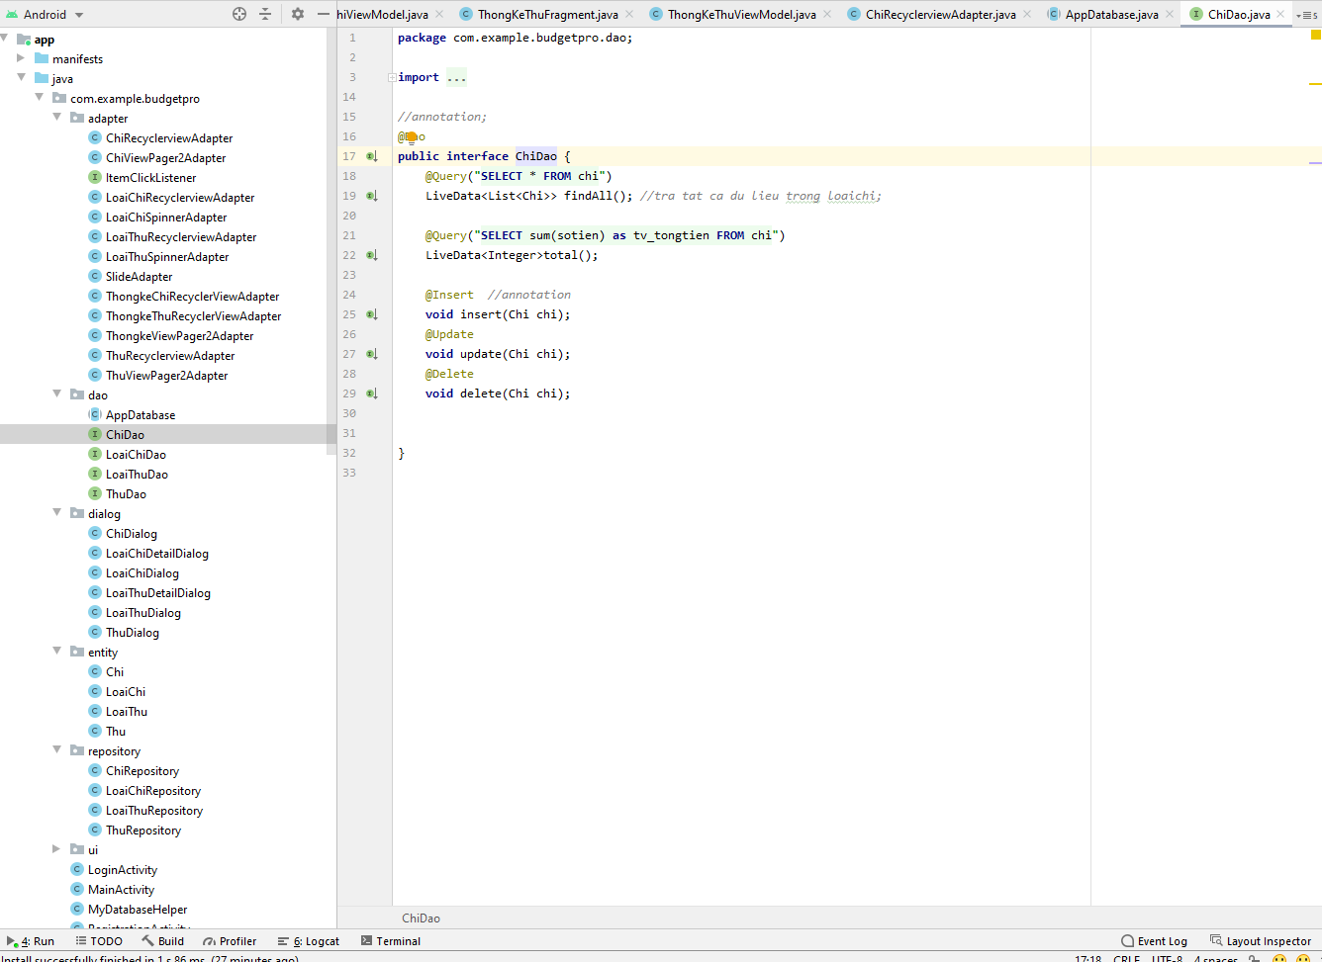Click gutter icon beside delete on line 29

[x=372, y=394]
